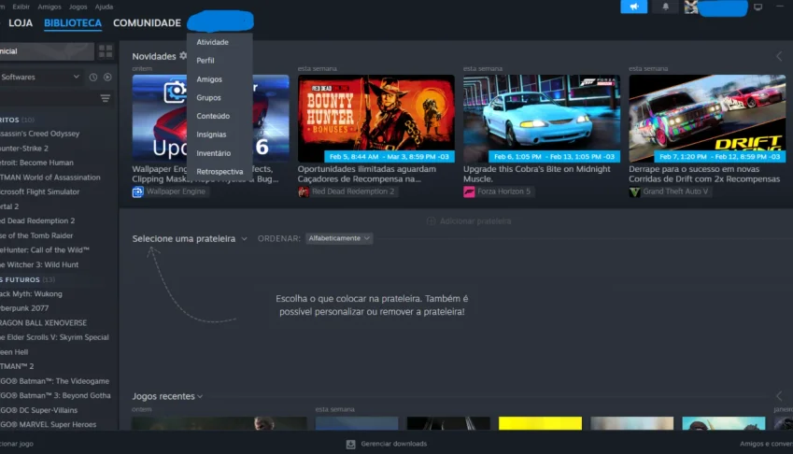The image size is (793, 454).
Task: Select BIBLIOTECA tab
Action: tap(73, 22)
